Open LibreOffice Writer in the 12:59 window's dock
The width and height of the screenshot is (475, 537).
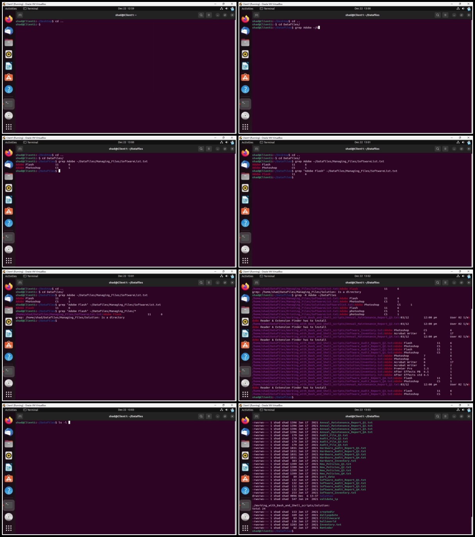click(x=9, y=66)
